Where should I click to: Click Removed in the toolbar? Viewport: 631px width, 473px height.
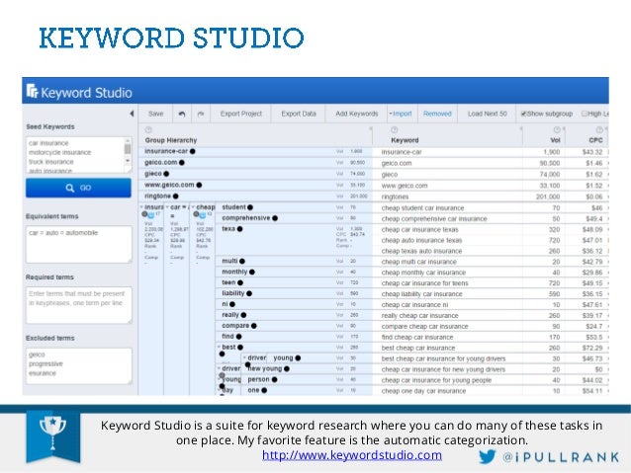click(x=437, y=114)
